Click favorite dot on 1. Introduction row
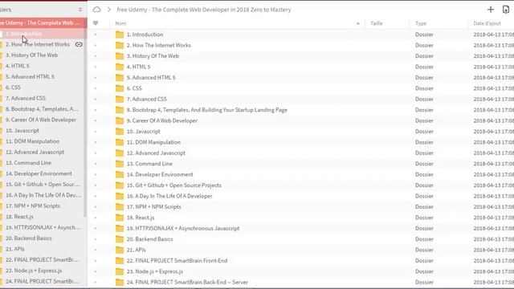This screenshot has height=289, width=514. click(96, 35)
